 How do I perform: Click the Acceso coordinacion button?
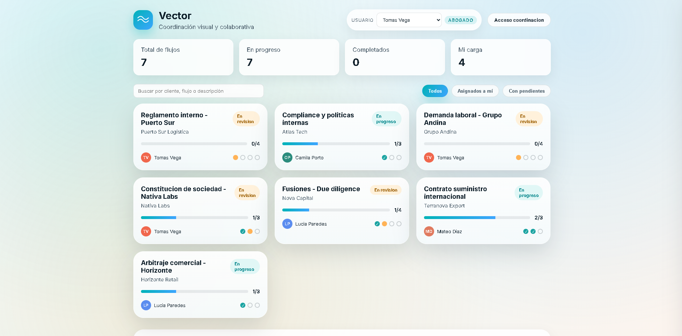[519, 20]
